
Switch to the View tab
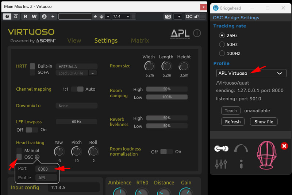(x=74, y=40)
